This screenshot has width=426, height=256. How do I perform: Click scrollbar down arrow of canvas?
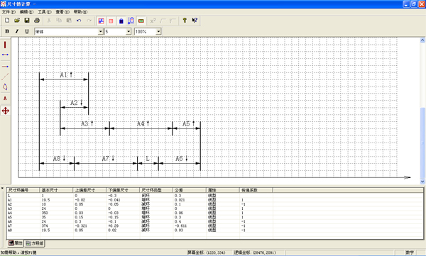point(422,182)
